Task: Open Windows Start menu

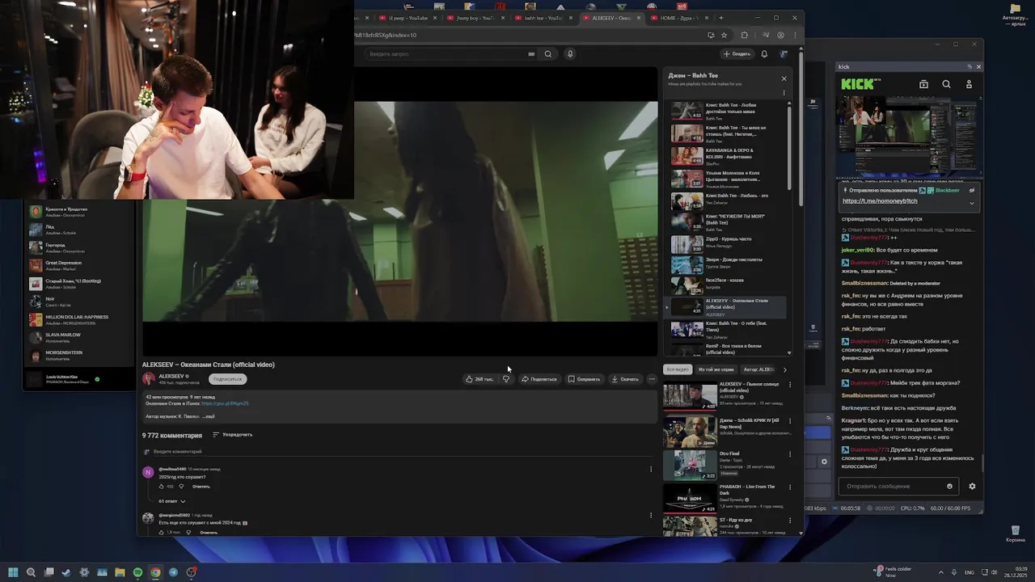Action: point(13,572)
